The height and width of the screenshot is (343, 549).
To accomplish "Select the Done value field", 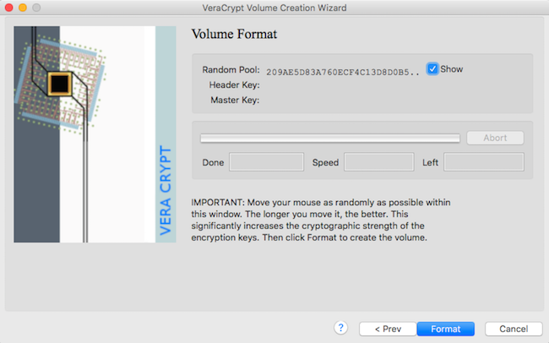I will tap(266, 162).
